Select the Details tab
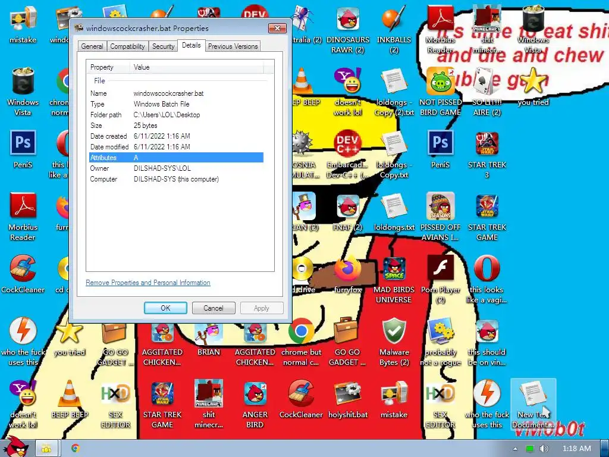609x457 pixels. 192,45
